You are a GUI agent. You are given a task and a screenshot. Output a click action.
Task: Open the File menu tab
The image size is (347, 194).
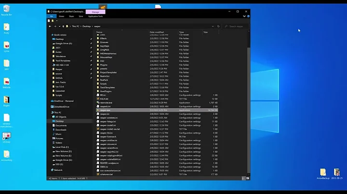click(x=52, y=16)
